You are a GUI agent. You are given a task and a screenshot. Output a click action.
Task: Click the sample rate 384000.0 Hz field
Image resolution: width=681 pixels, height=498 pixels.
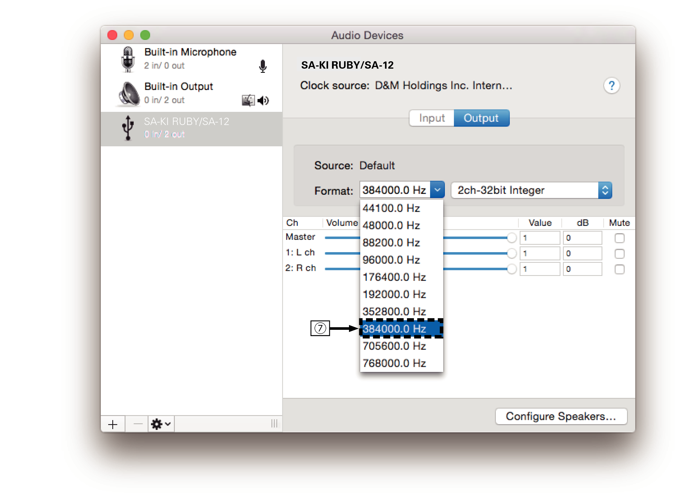[x=394, y=190]
